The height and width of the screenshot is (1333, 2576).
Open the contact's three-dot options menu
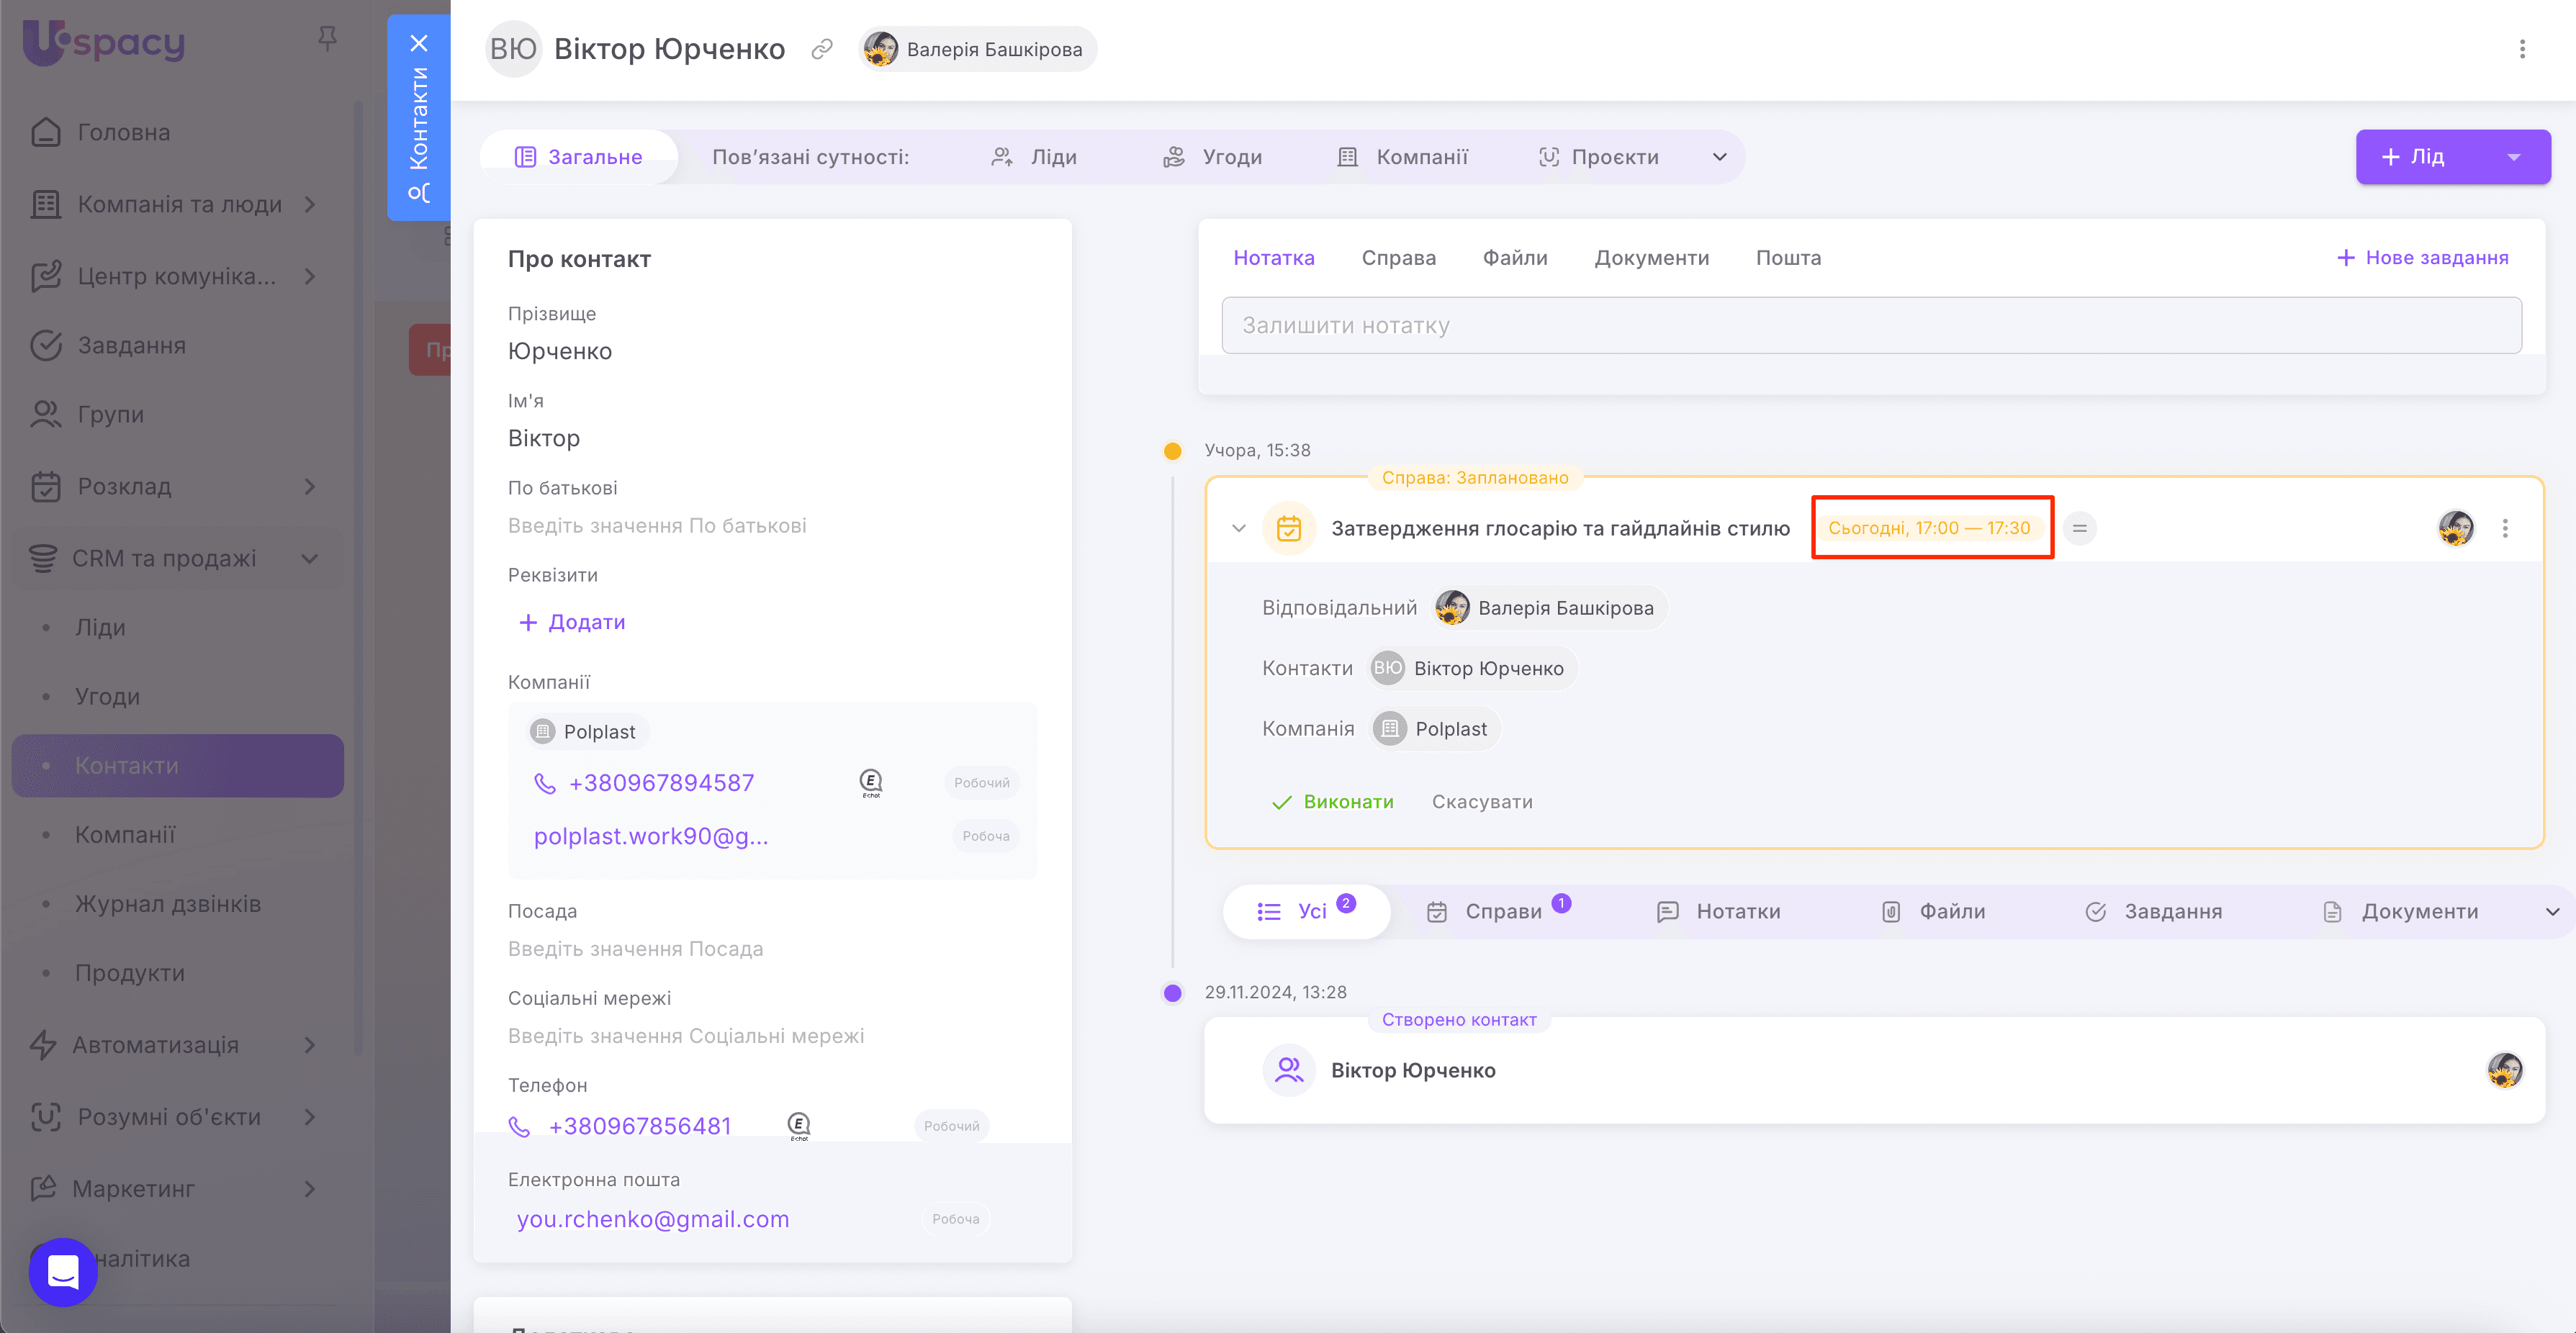tap(2522, 49)
